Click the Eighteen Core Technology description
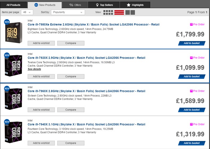 (x=70, y=31)
